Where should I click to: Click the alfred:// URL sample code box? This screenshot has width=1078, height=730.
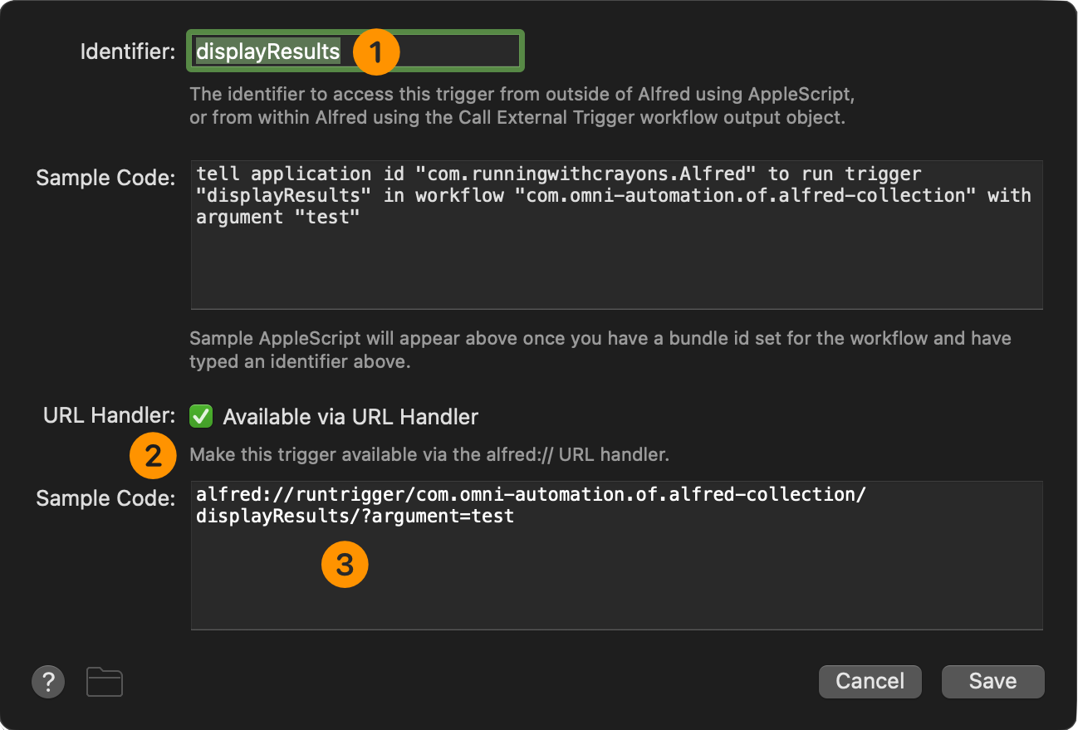point(616,555)
